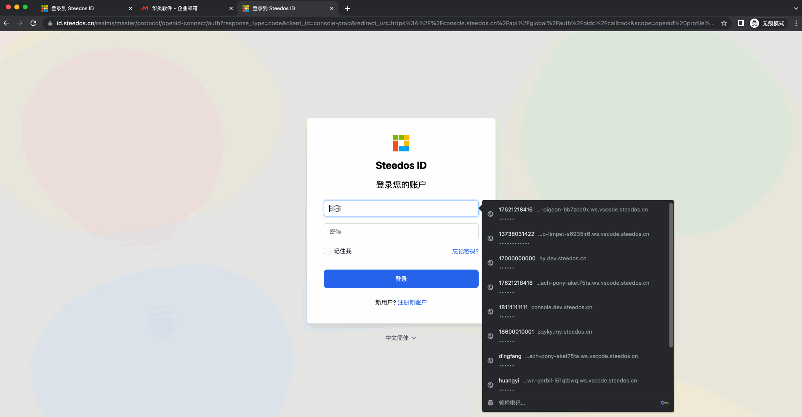Select saved login 17621218416 pigeon-bb7zcb9x
802x417 pixels.
[575, 214]
